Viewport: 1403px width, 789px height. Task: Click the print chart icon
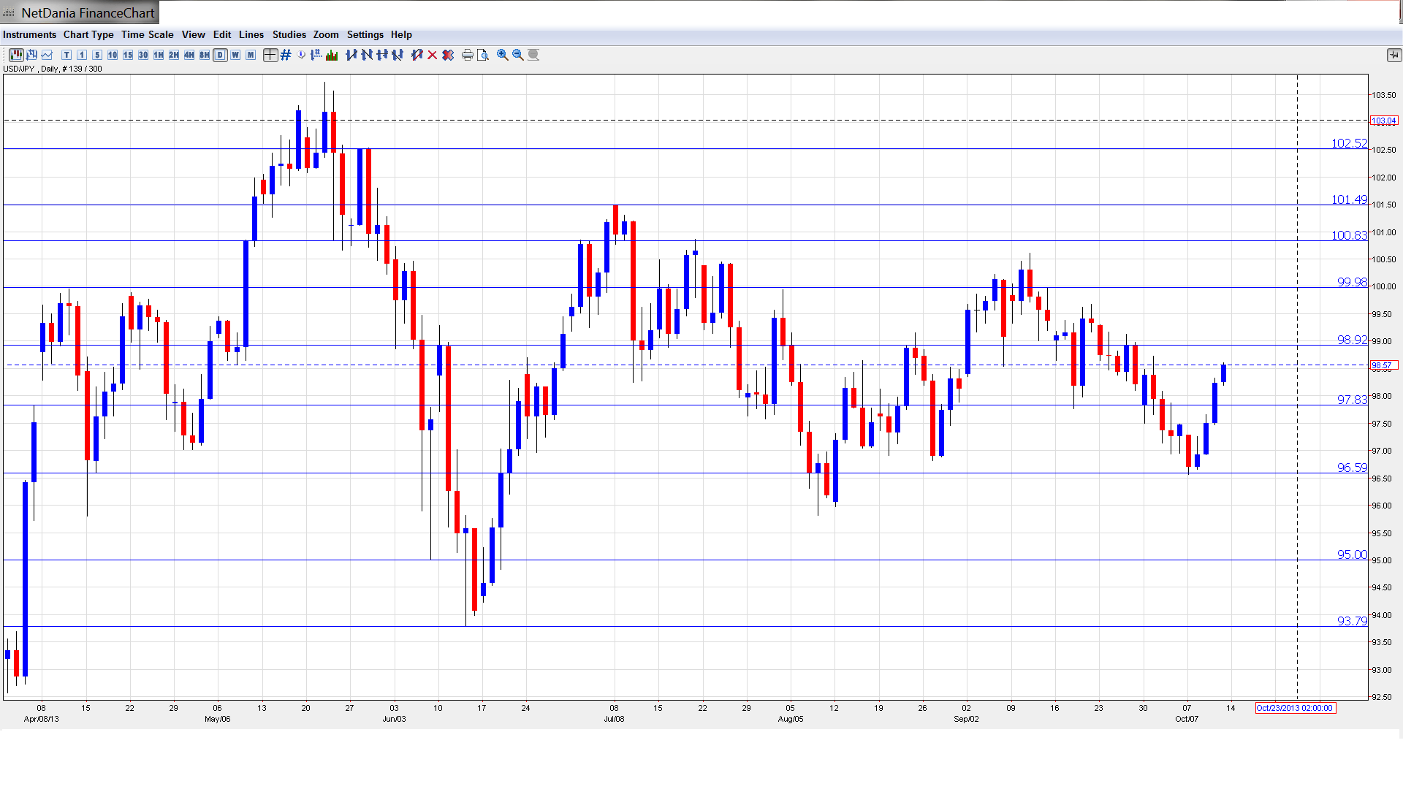coord(468,55)
